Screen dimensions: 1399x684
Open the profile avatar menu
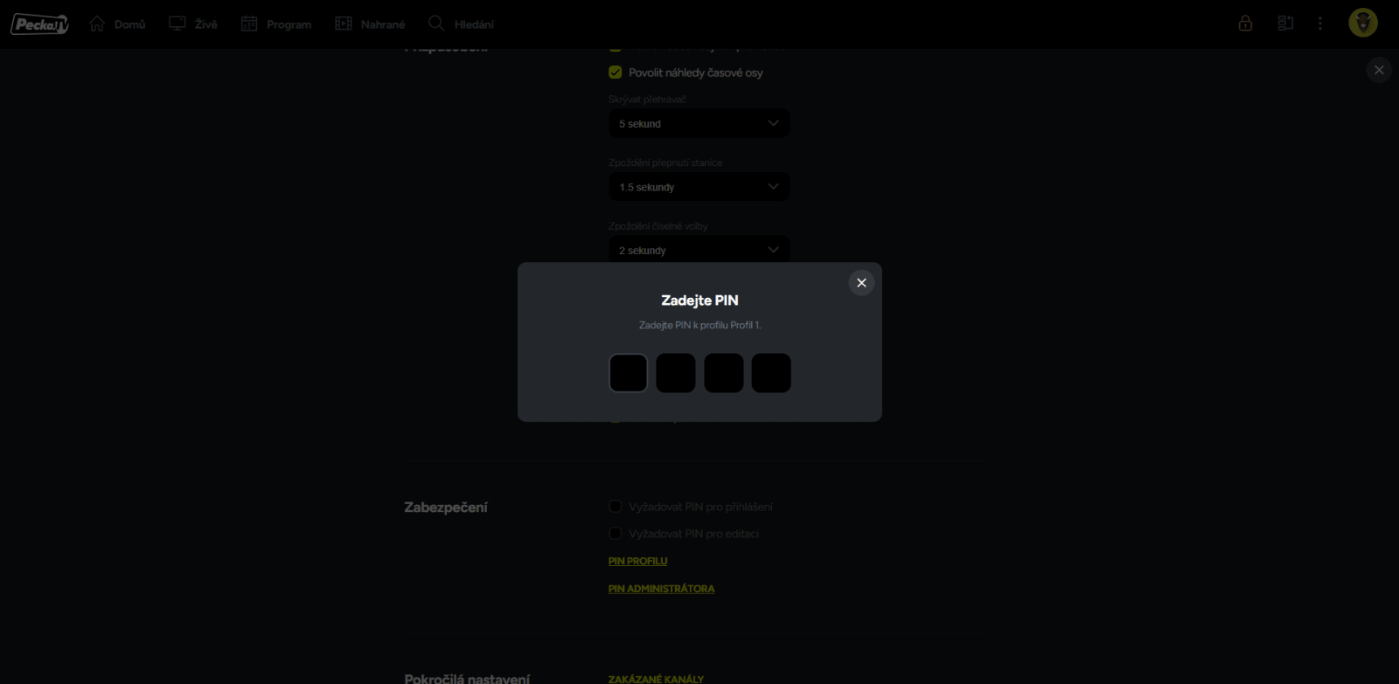click(1363, 23)
